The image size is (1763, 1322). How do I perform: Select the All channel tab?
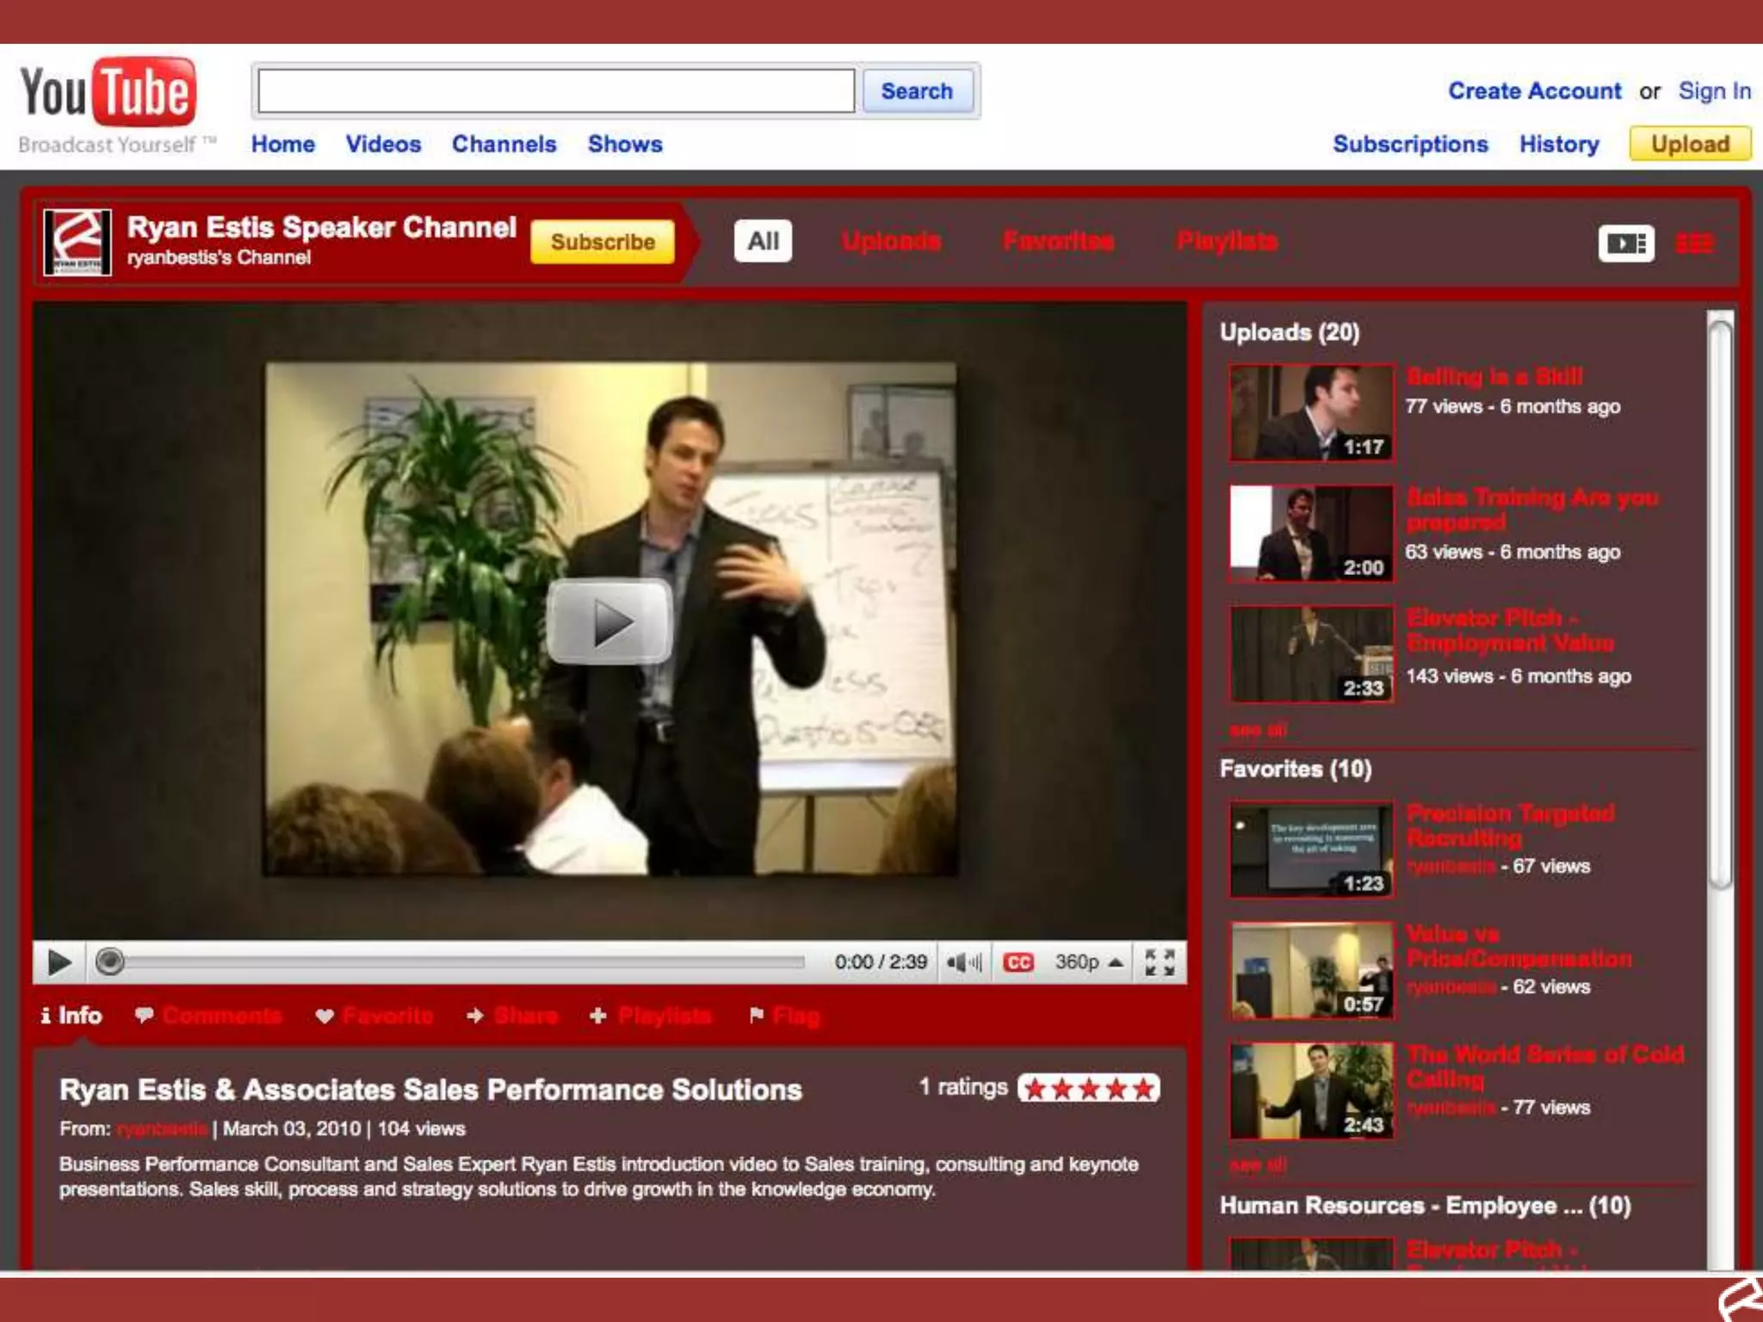point(763,241)
